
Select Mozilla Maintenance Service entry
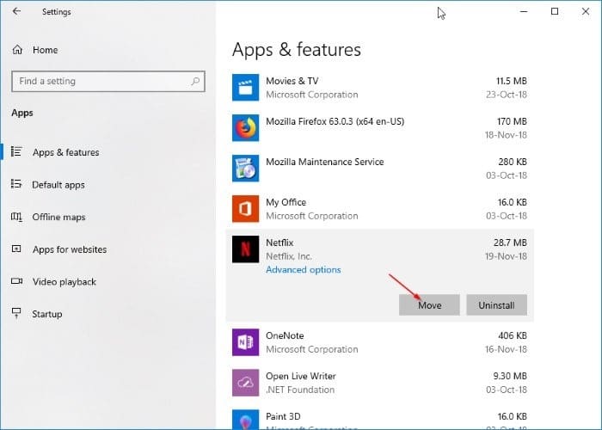(380, 169)
